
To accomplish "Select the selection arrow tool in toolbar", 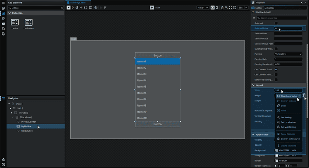I will click(68, 8).
